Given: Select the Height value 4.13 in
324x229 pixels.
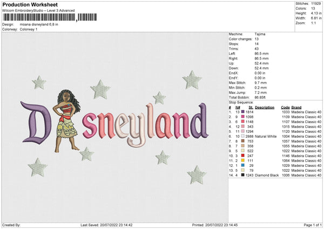Looking at the screenshot, I should [x=316, y=13].
